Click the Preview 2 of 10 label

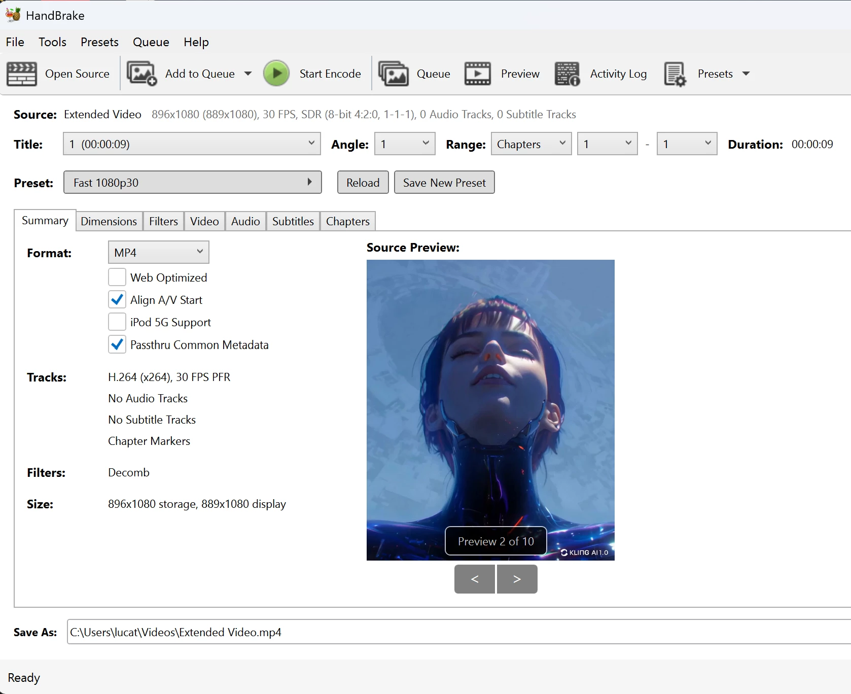pos(496,541)
